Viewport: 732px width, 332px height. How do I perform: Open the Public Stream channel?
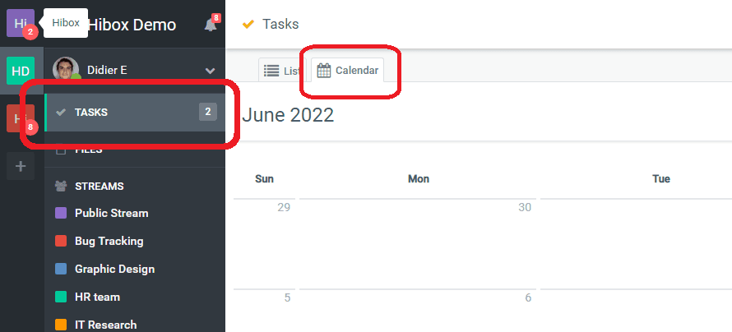[x=111, y=213]
